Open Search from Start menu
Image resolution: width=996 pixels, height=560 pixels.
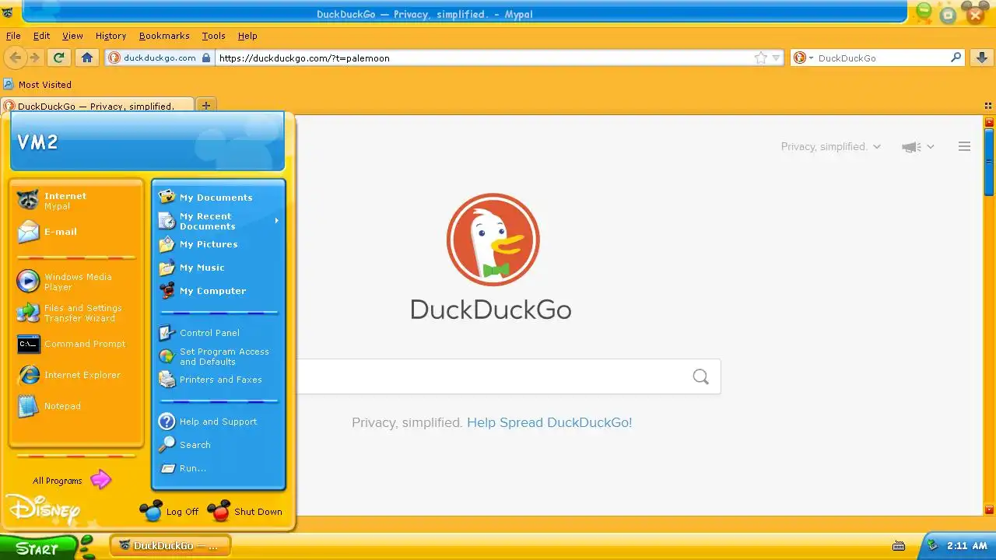click(218, 445)
